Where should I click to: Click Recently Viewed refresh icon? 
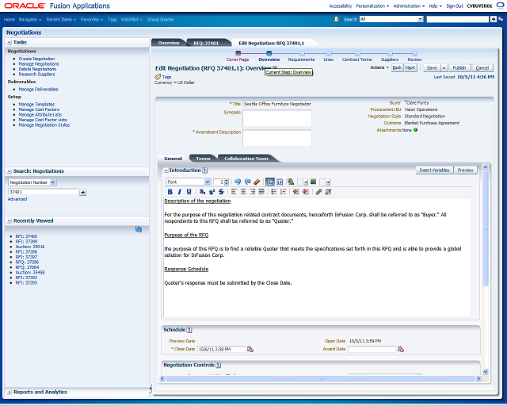[x=139, y=229]
